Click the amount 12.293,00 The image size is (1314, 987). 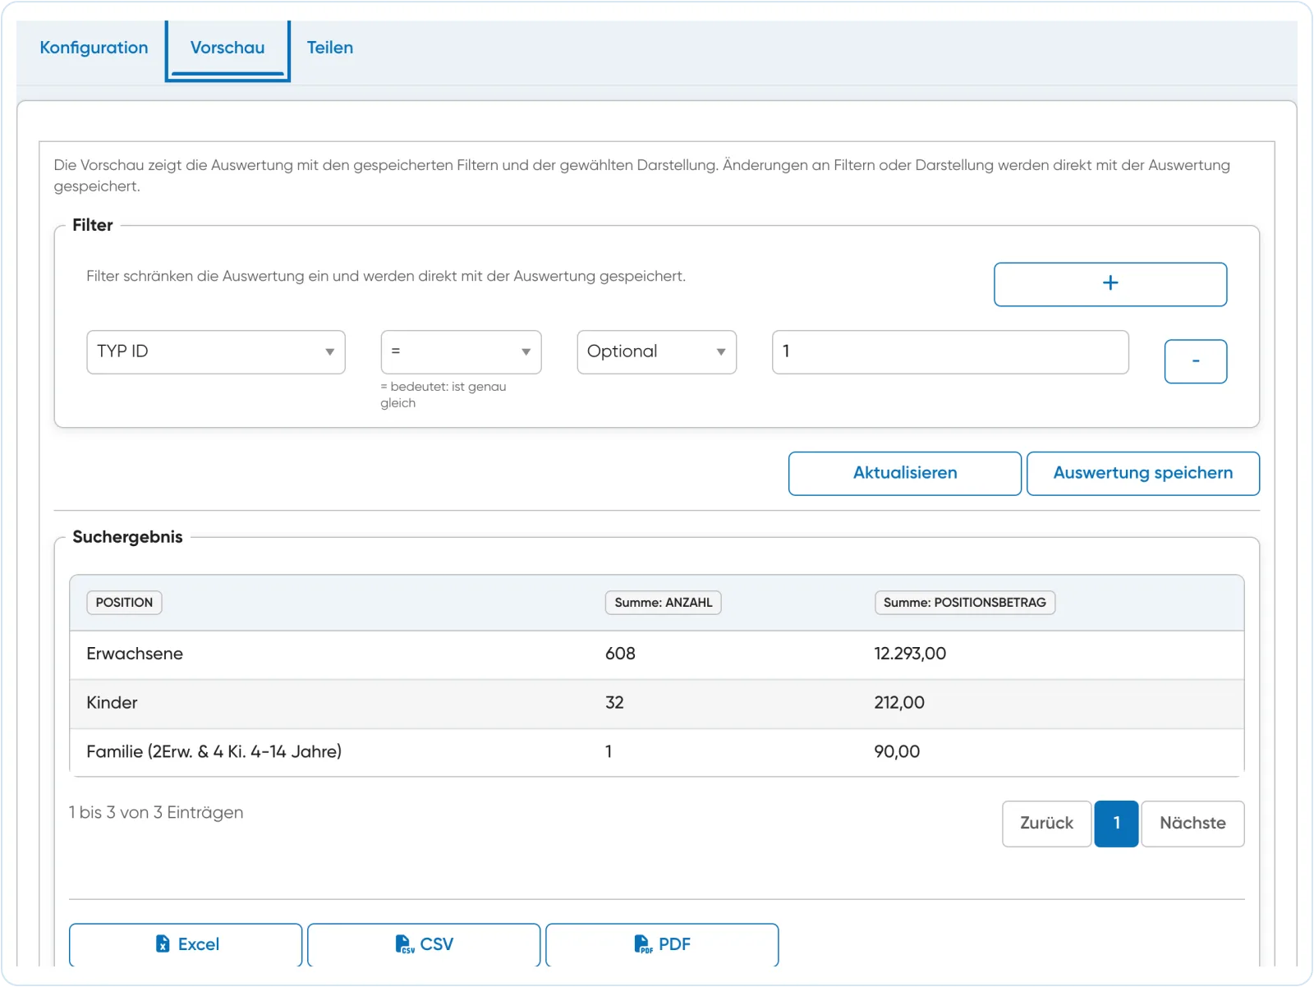tap(910, 654)
